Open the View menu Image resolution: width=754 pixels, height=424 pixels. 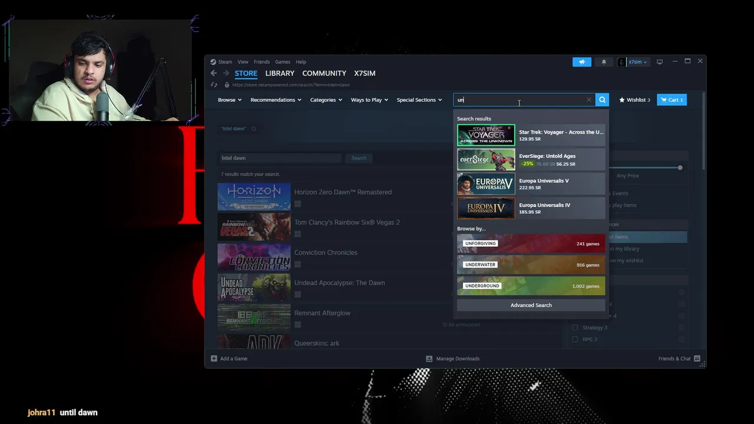click(x=243, y=62)
